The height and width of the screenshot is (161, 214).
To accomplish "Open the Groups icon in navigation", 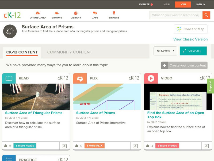I will tap(57, 13).
